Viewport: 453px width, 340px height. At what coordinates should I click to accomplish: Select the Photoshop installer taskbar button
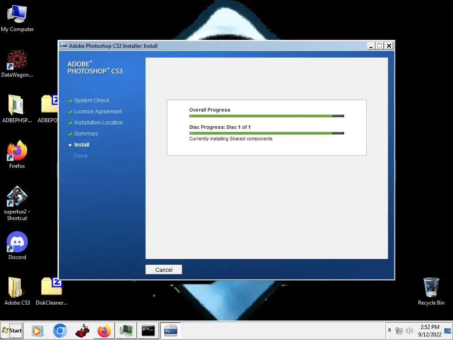pyautogui.click(x=170, y=330)
